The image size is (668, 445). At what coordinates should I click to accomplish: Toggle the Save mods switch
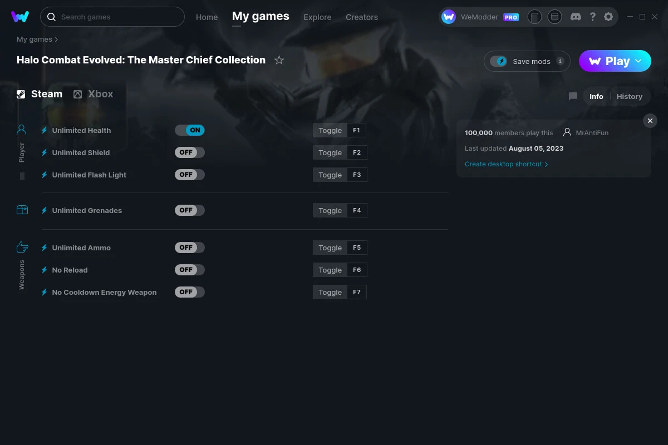(x=499, y=61)
